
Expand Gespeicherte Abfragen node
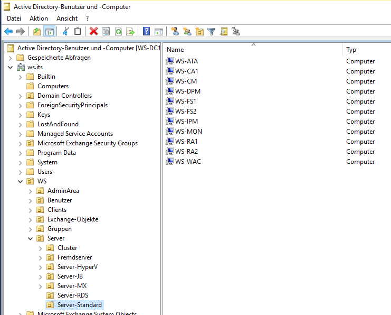coord(10,58)
